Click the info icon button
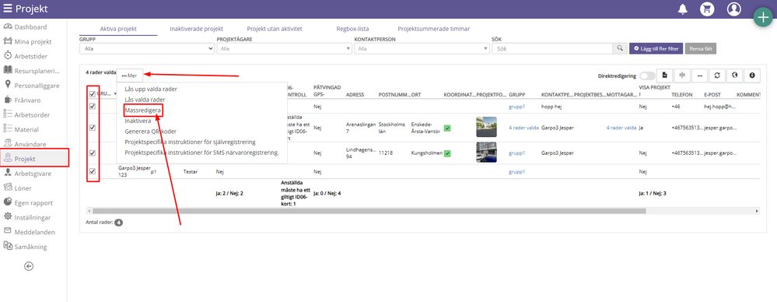Screen dimensions: 777x302 752,75
